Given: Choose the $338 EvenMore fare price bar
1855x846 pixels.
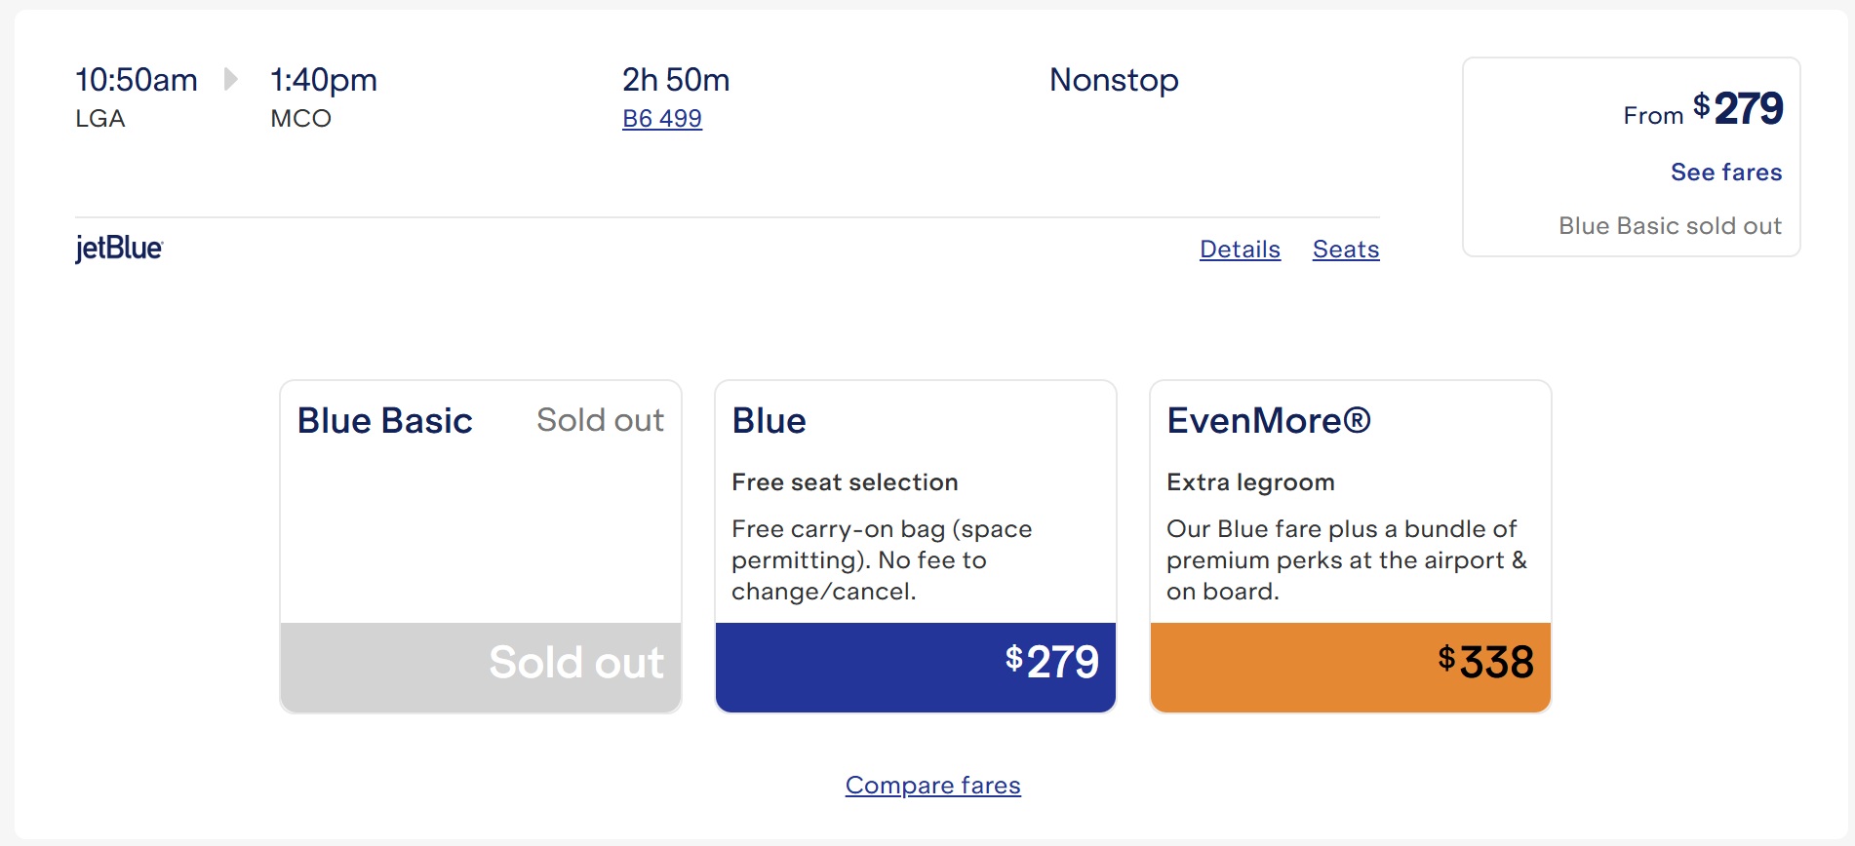Looking at the screenshot, I should 1351,668.
